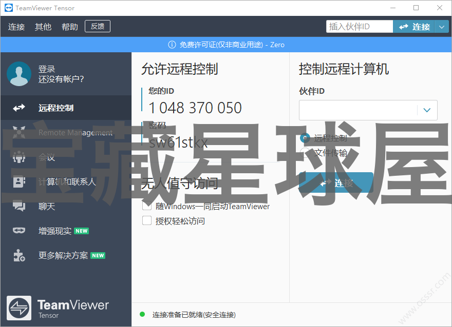Click the augmented reality goggles icon
The width and height of the screenshot is (452, 327).
click(19, 230)
